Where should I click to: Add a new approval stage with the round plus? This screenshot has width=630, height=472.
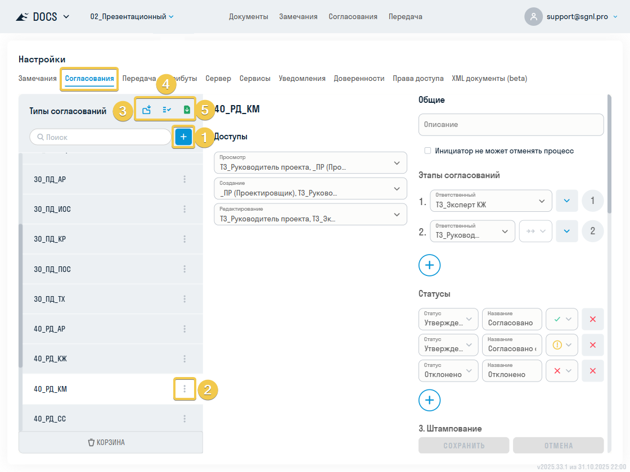click(x=429, y=265)
